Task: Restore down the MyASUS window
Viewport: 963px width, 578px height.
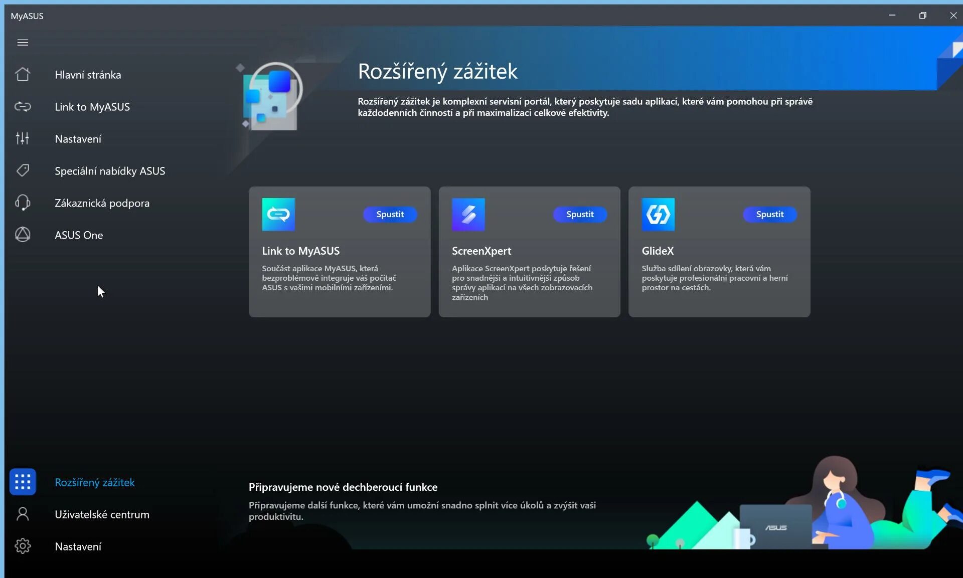Action: [922, 16]
